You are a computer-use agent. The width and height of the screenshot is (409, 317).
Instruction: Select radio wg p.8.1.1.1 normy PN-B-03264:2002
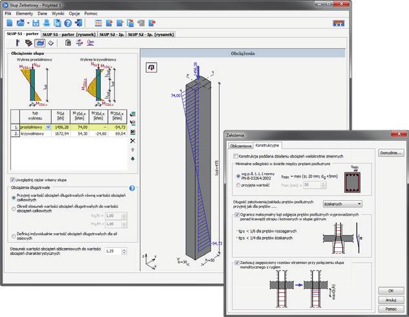[x=238, y=176]
